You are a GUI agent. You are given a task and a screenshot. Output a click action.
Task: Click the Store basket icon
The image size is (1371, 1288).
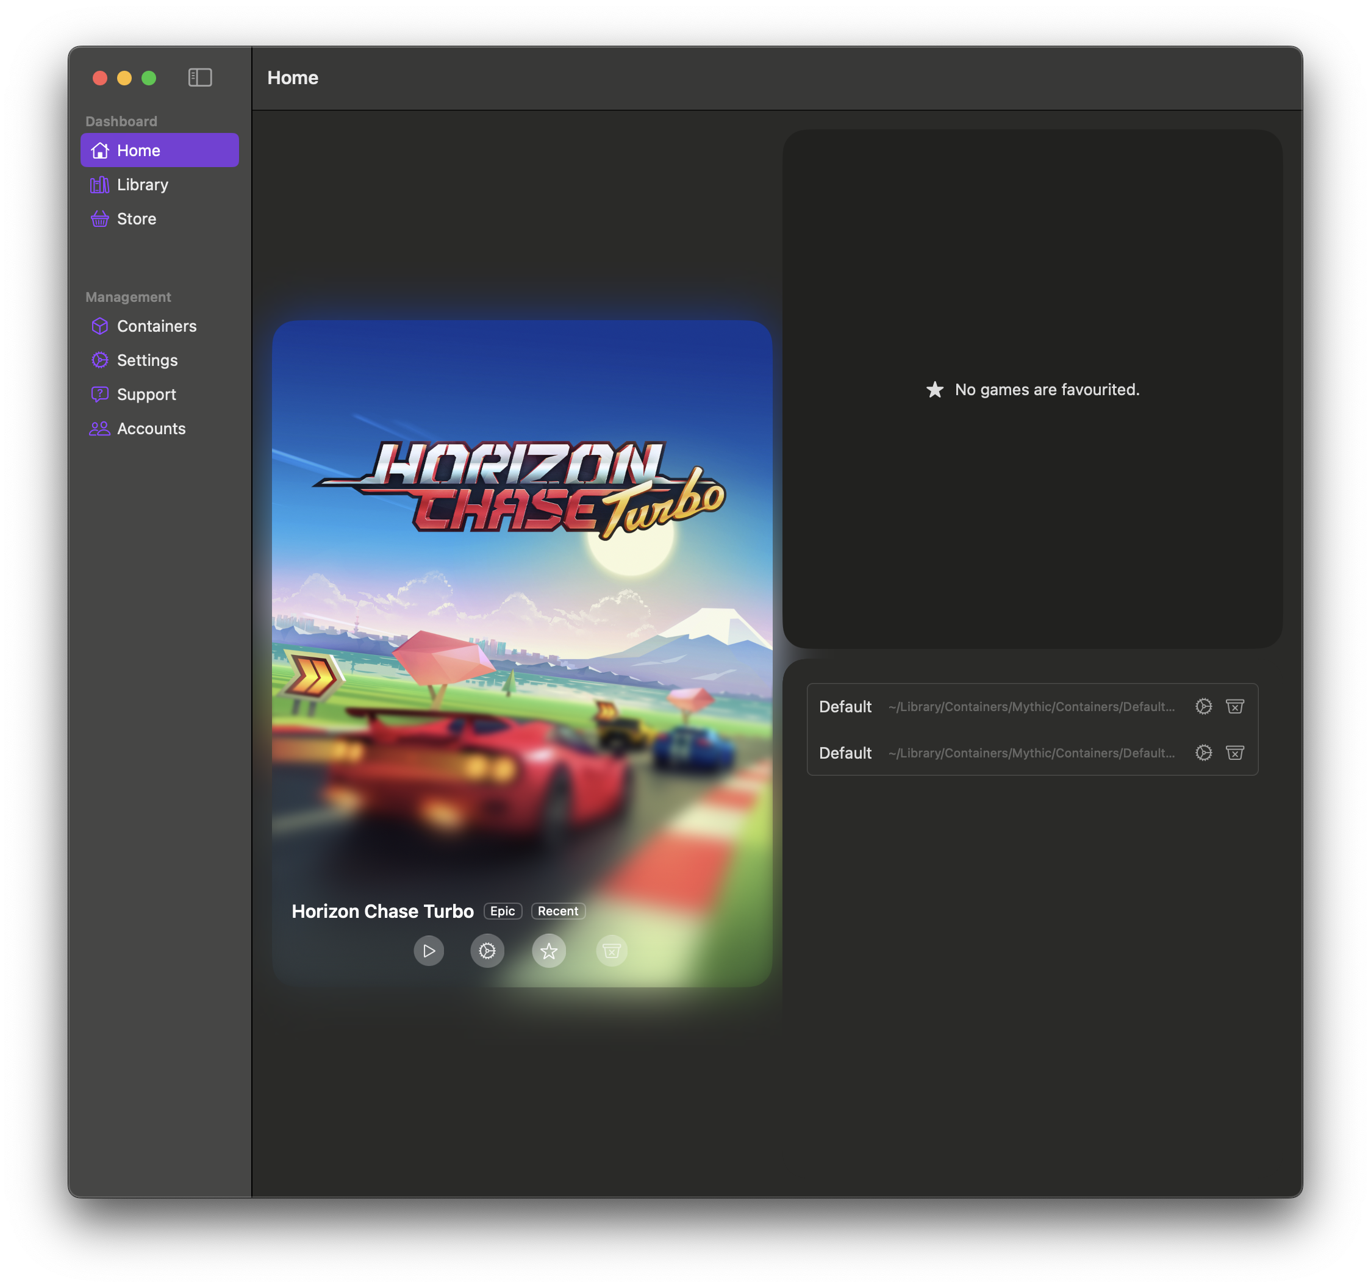coord(100,218)
